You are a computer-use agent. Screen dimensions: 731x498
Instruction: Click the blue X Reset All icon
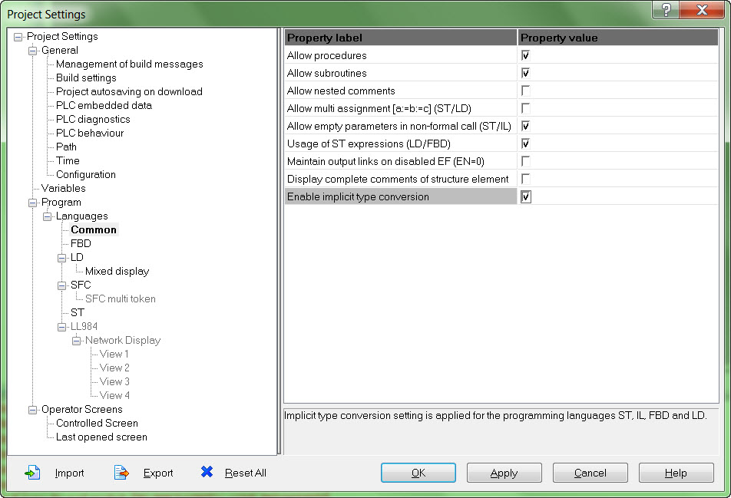click(207, 472)
